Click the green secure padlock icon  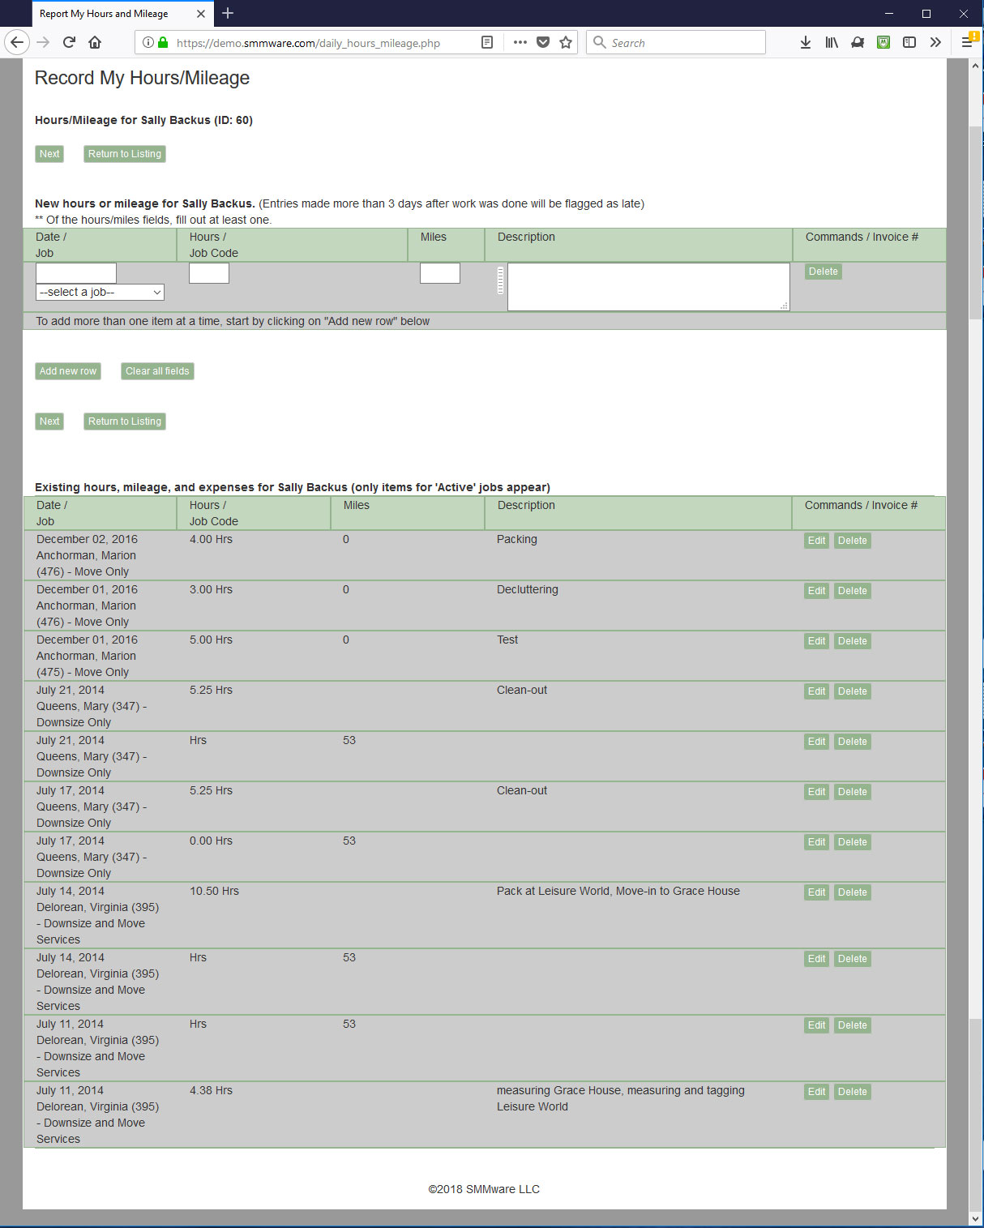click(x=163, y=42)
